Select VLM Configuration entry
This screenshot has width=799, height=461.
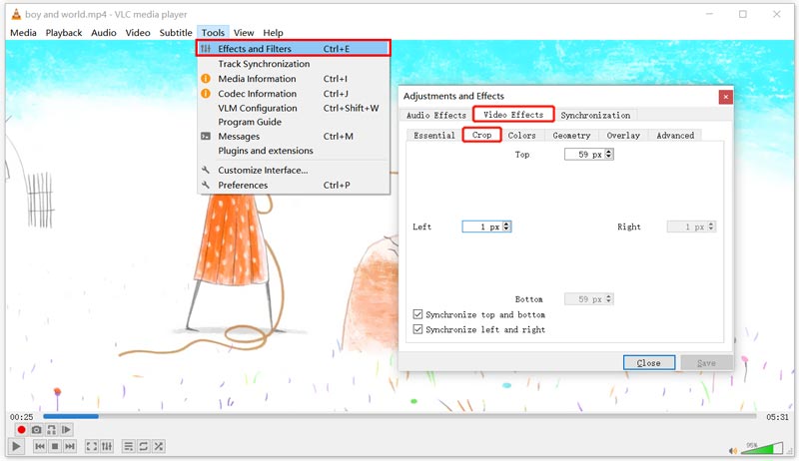[293, 108]
